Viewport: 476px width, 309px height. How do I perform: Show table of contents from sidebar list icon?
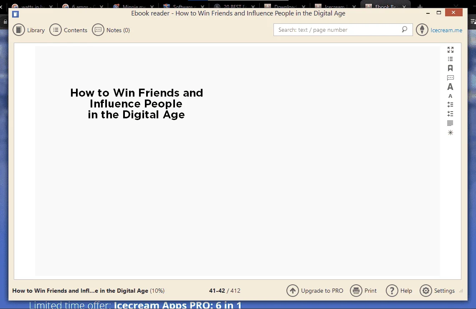(451, 59)
